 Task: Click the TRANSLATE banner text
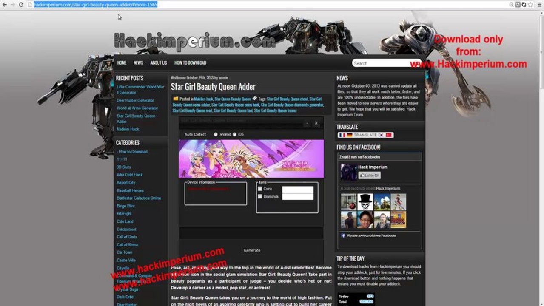click(x=365, y=135)
